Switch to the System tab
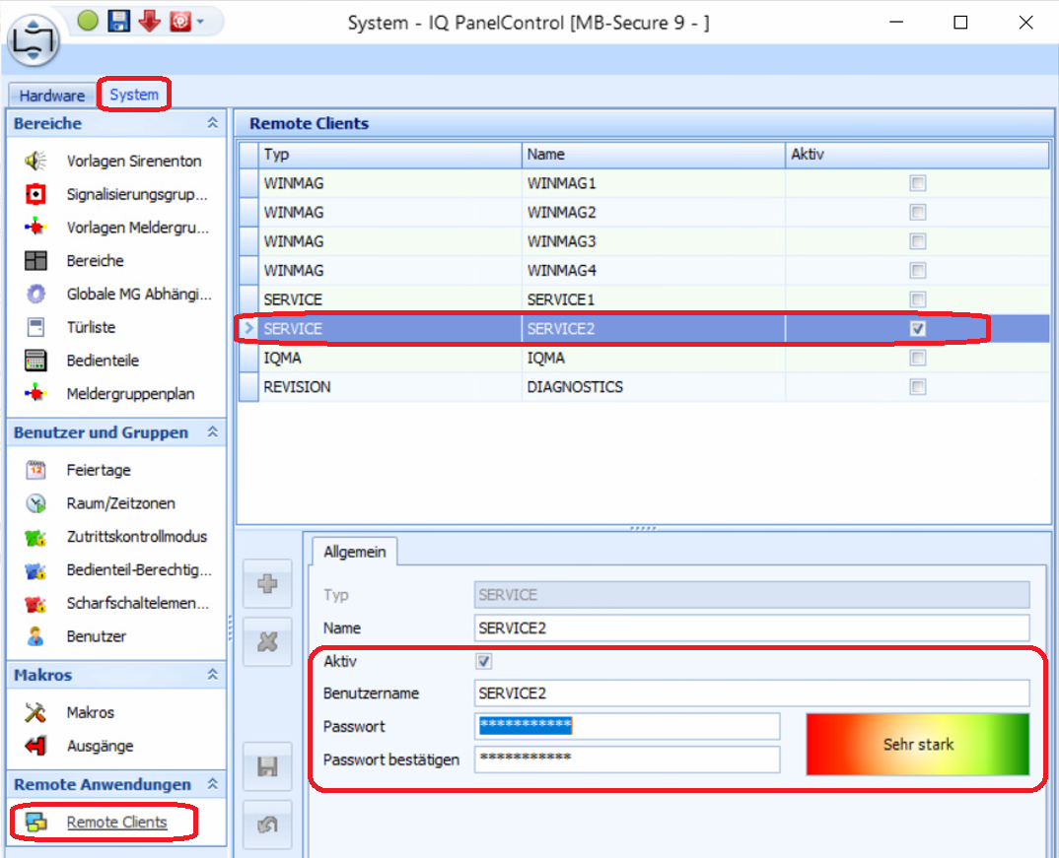Viewport: 1059px width, 858px height. pos(134,95)
